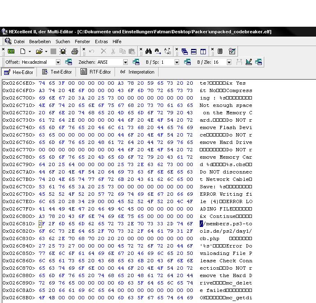
Task: Print the document with the printer icon
Action: (x=74, y=51)
